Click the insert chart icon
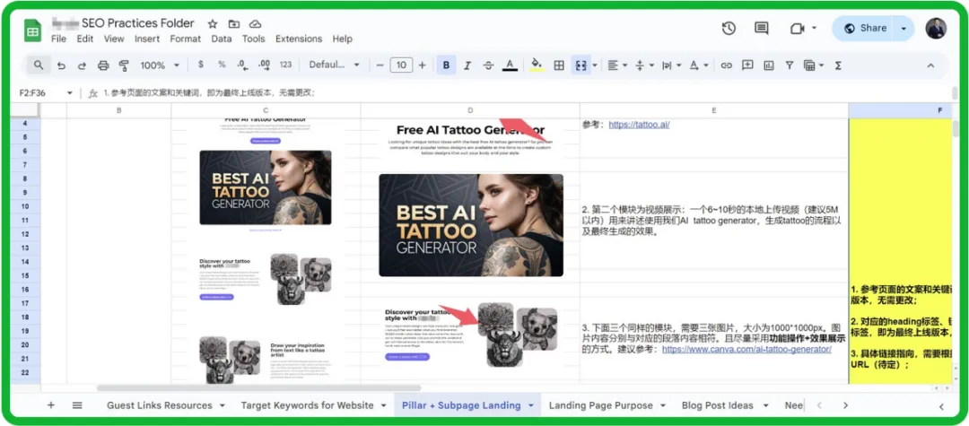Screen dimensions: 969x426 pyautogui.click(x=768, y=65)
